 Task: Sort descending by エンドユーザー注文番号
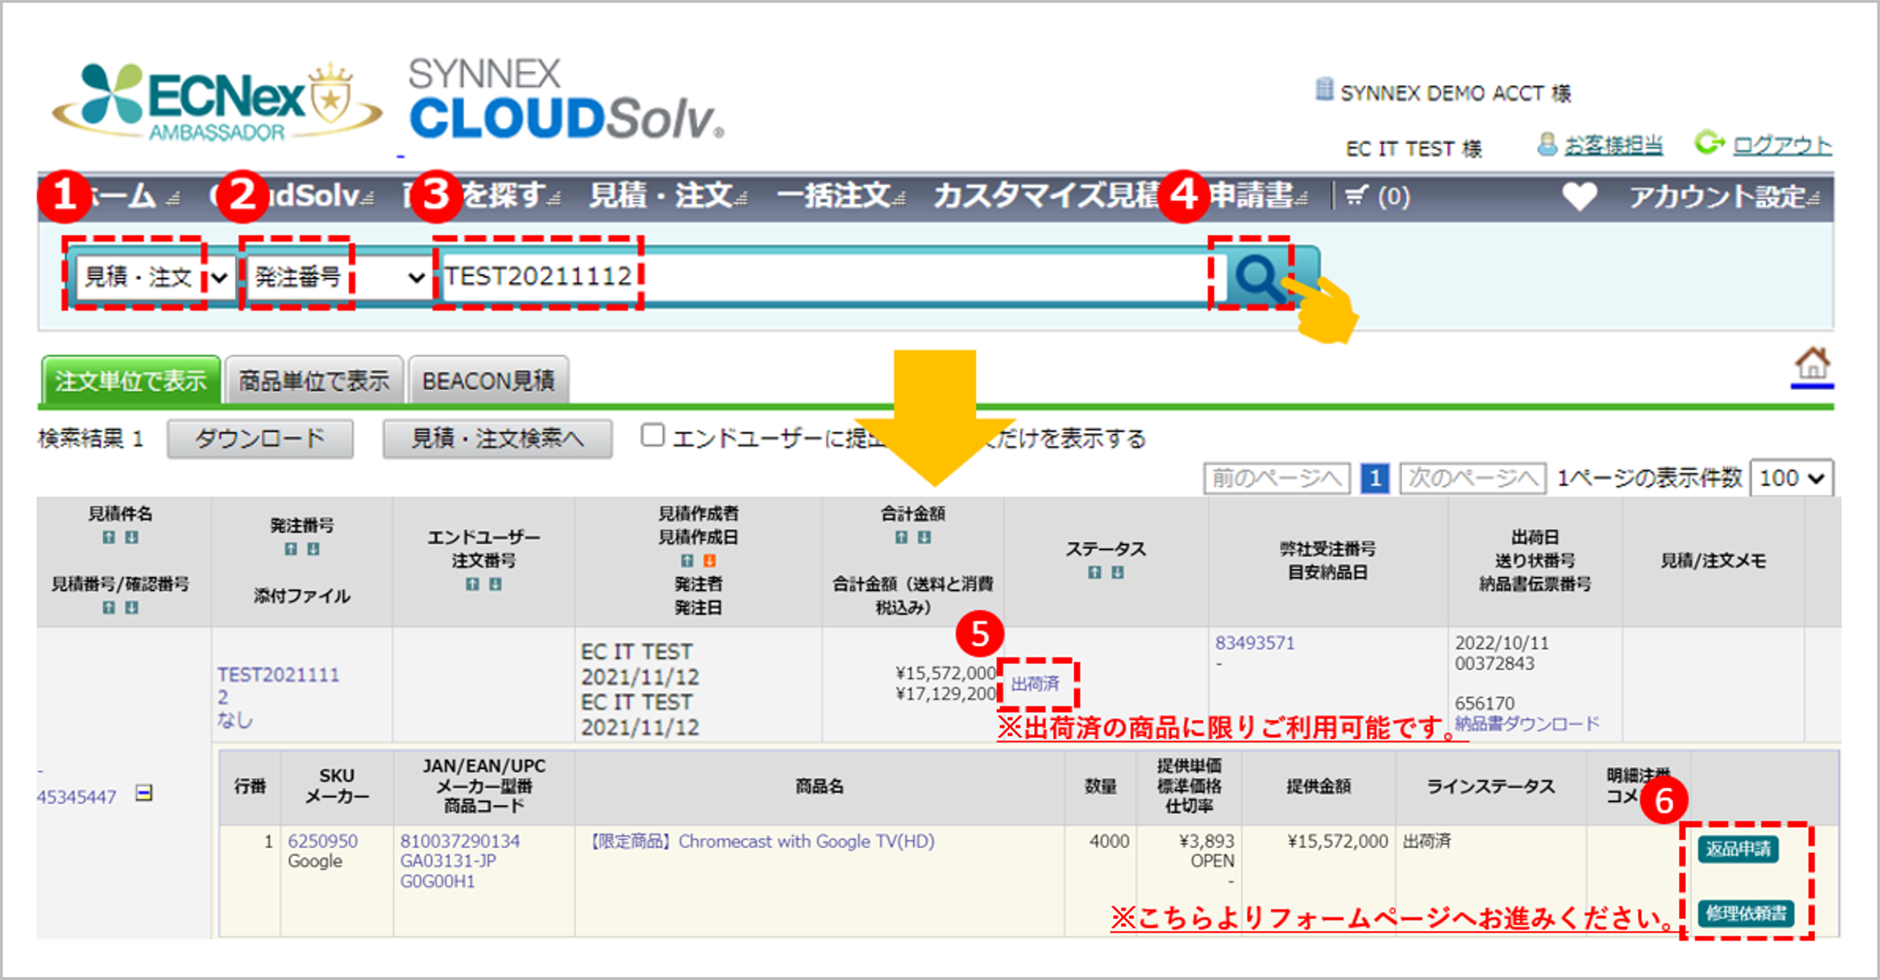(x=496, y=584)
